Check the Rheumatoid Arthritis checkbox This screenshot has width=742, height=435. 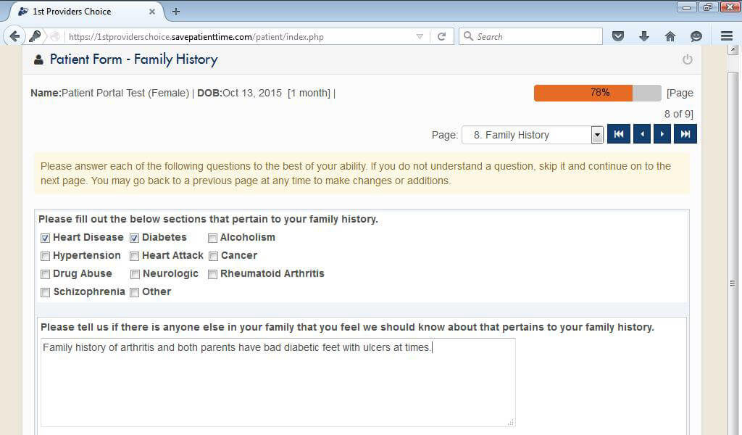coord(212,274)
